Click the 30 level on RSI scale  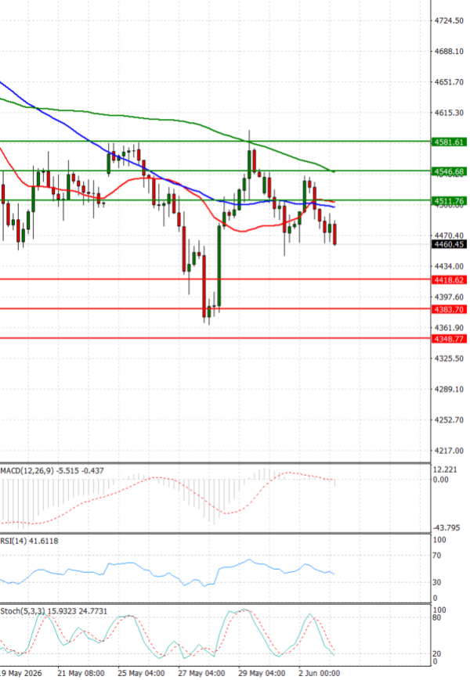[x=437, y=582]
